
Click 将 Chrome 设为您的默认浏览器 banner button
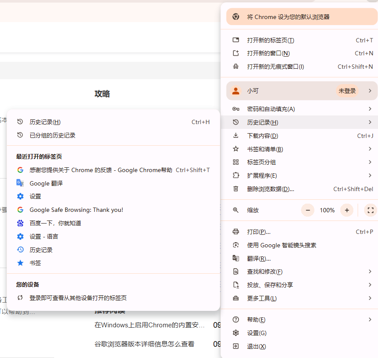302,17
